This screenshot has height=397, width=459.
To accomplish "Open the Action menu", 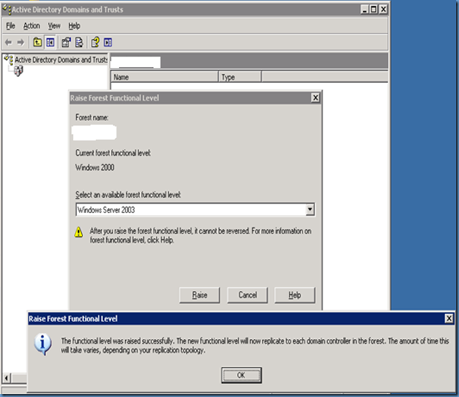I will pyautogui.click(x=31, y=26).
